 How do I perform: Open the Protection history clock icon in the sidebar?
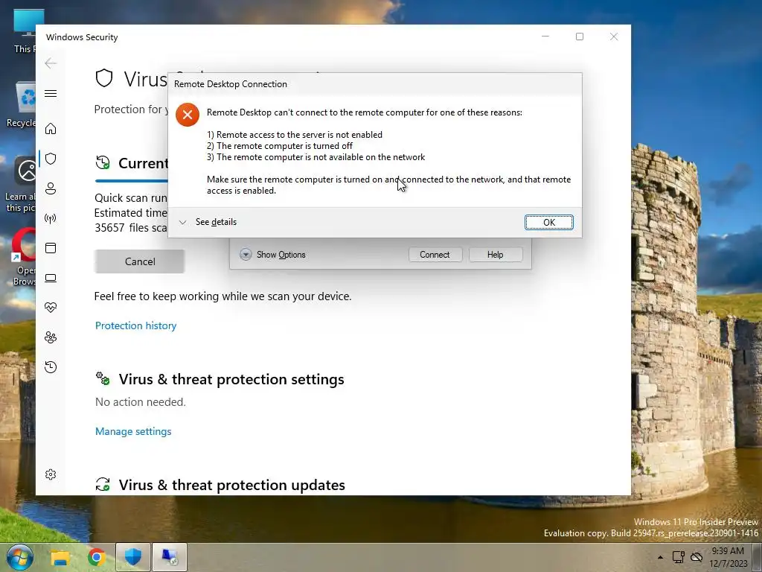click(51, 366)
